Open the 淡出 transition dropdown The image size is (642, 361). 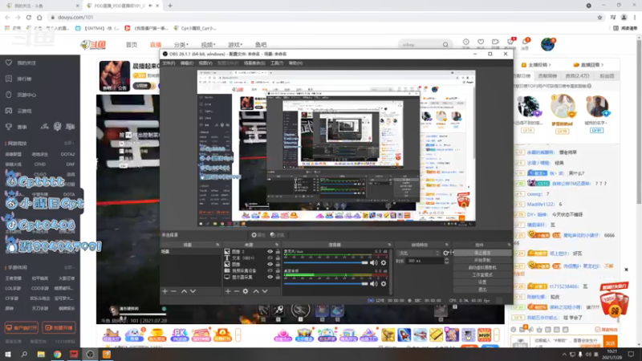pyautogui.click(x=419, y=253)
